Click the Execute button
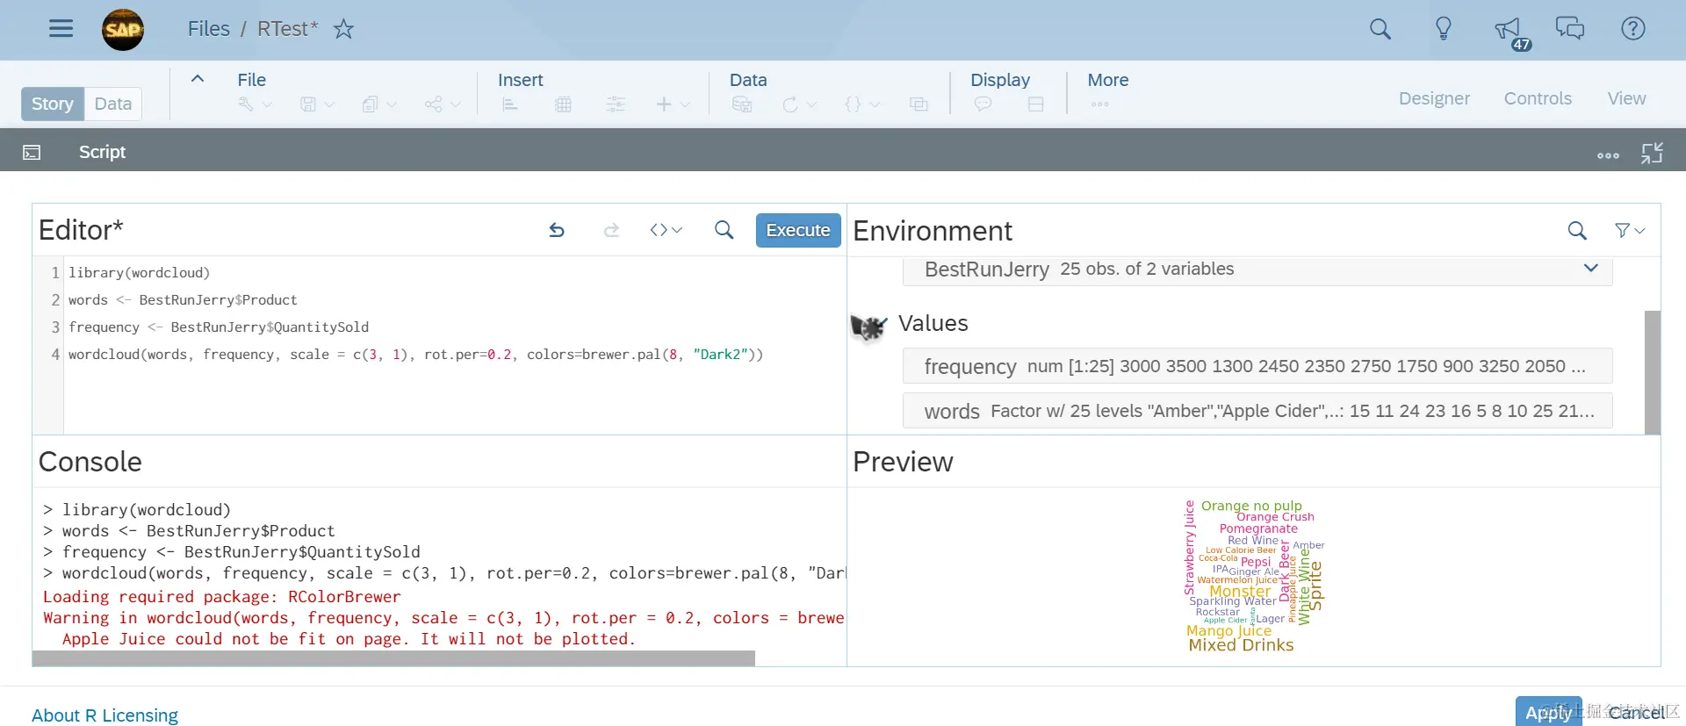The width and height of the screenshot is (1686, 726). click(x=798, y=230)
